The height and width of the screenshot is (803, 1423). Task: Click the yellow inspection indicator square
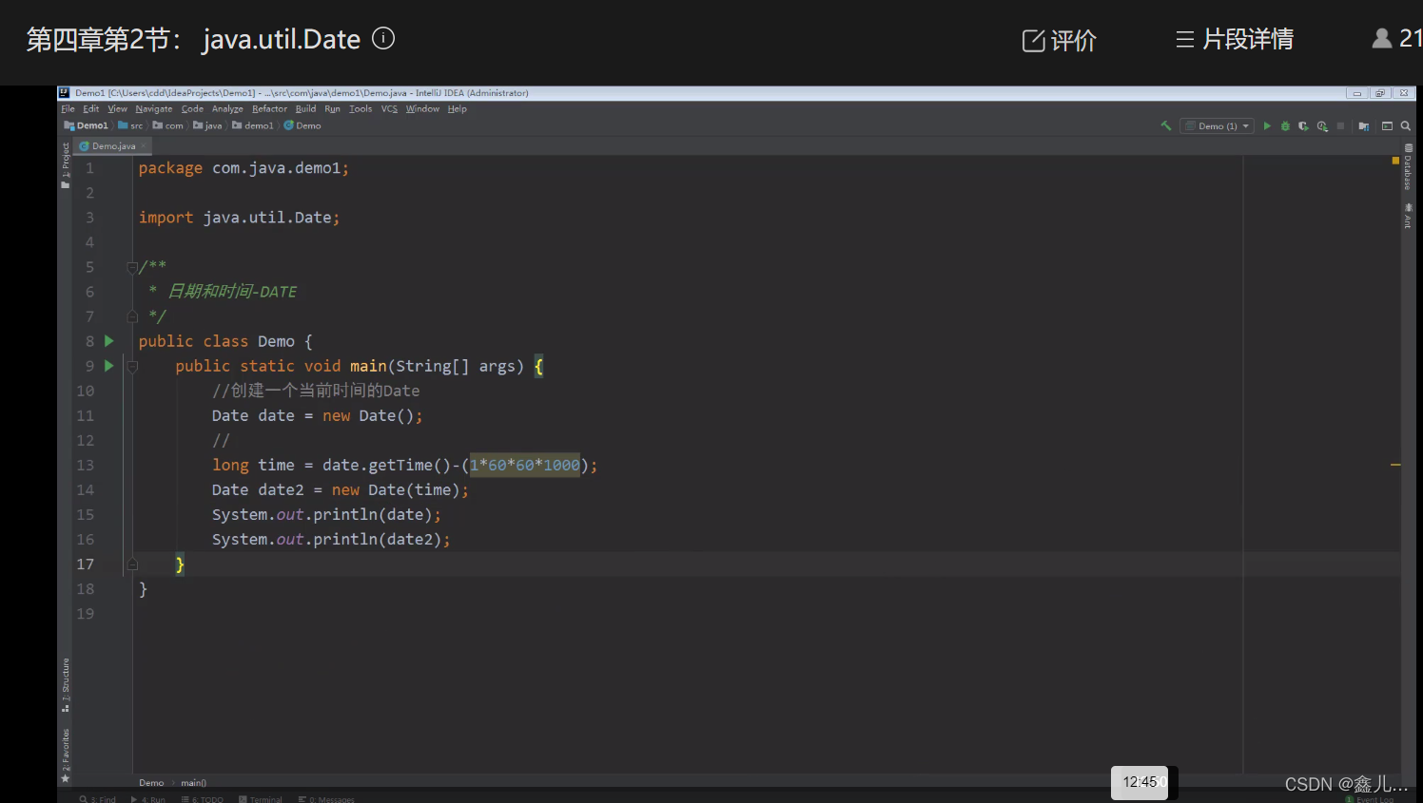coord(1395,161)
